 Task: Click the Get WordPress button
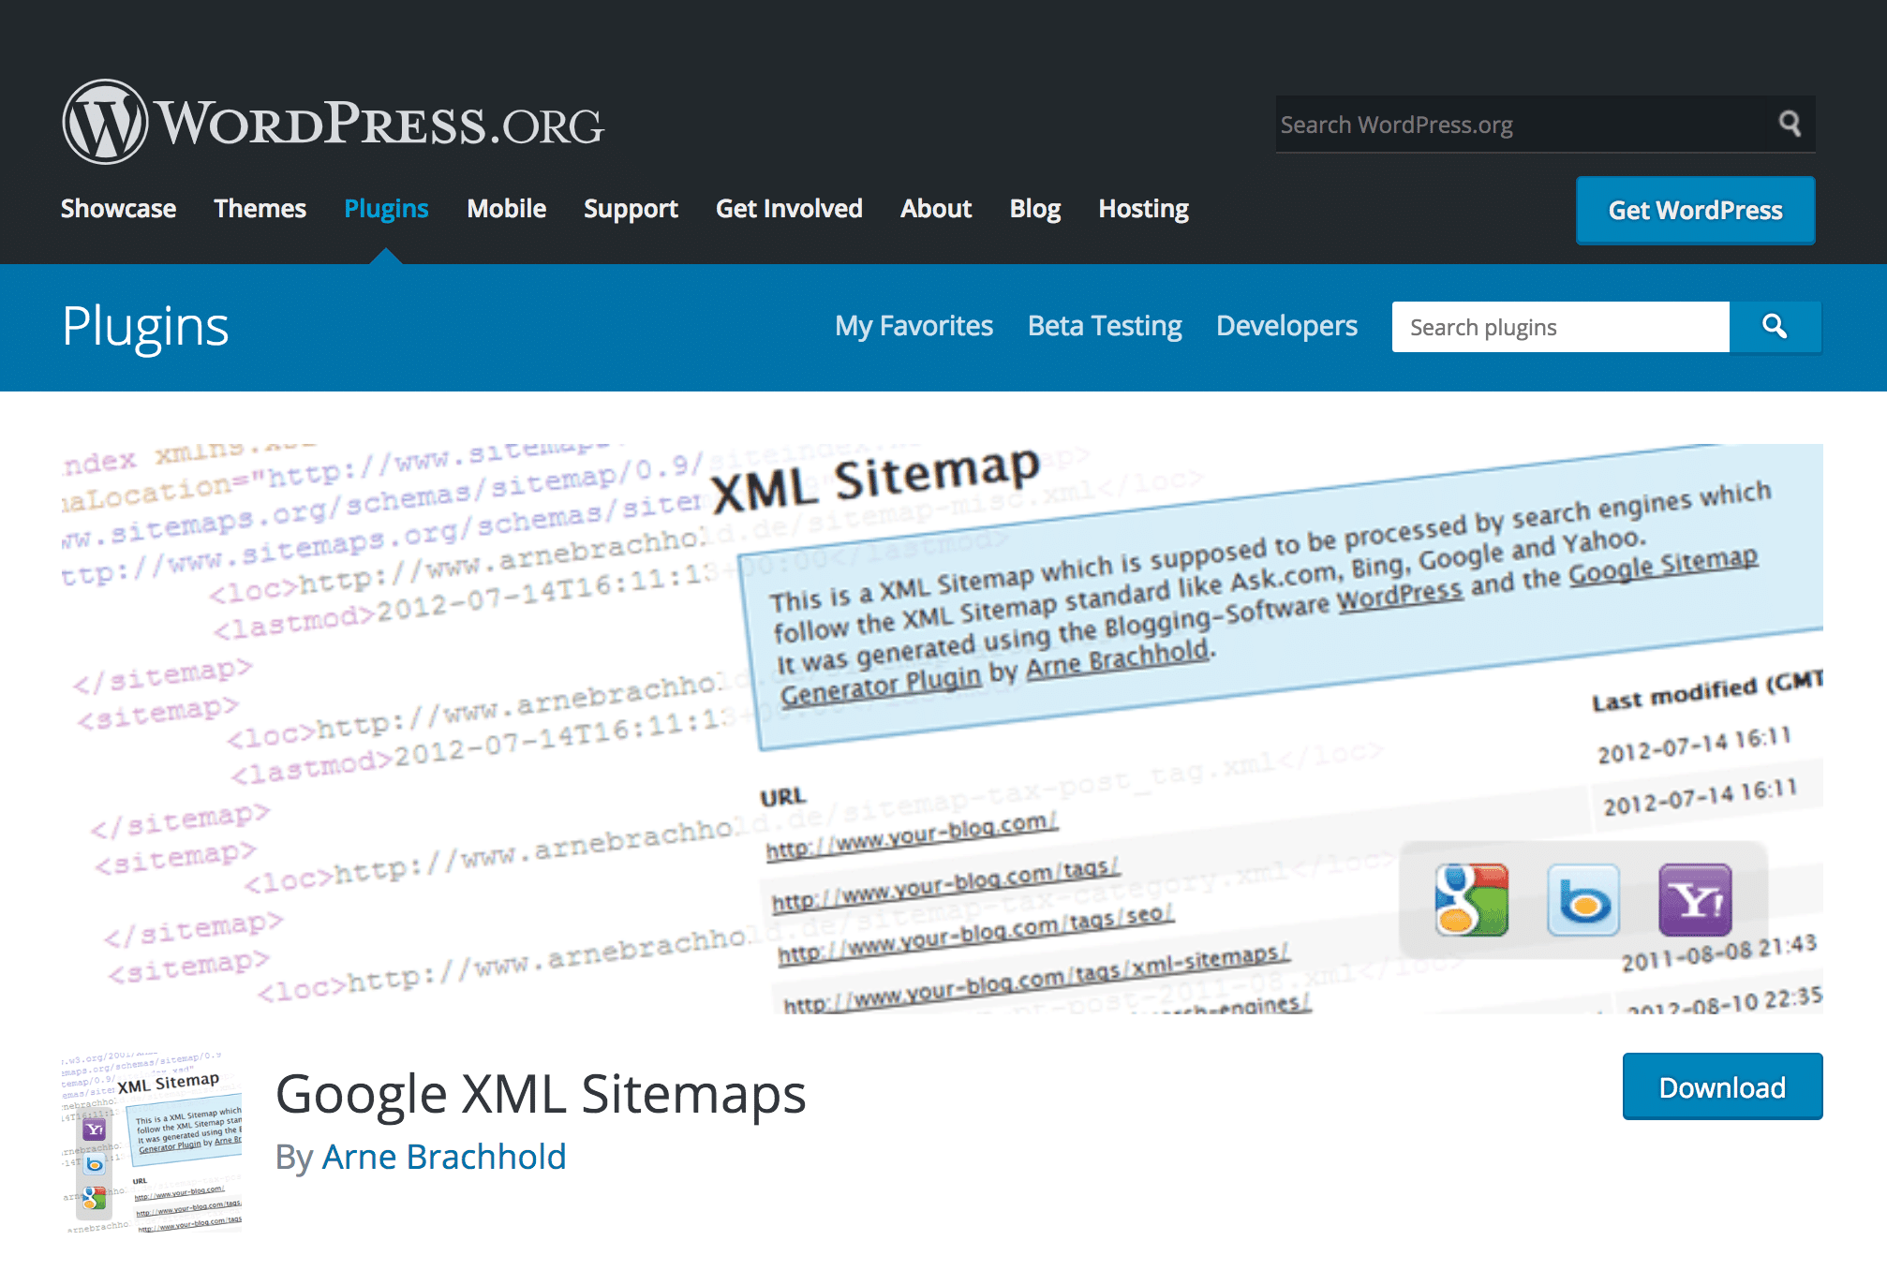point(1695,210)
